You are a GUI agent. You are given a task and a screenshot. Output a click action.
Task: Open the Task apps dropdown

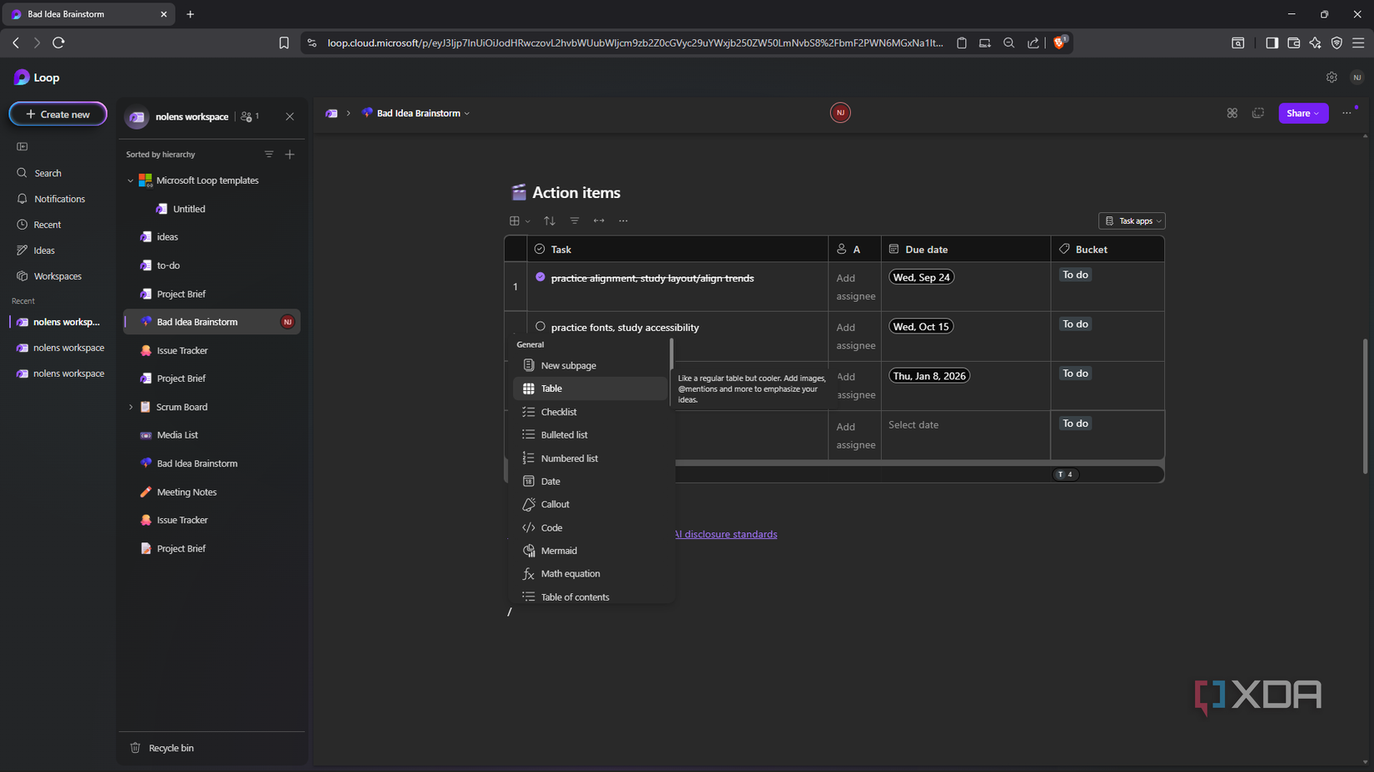coord(1132,220)
